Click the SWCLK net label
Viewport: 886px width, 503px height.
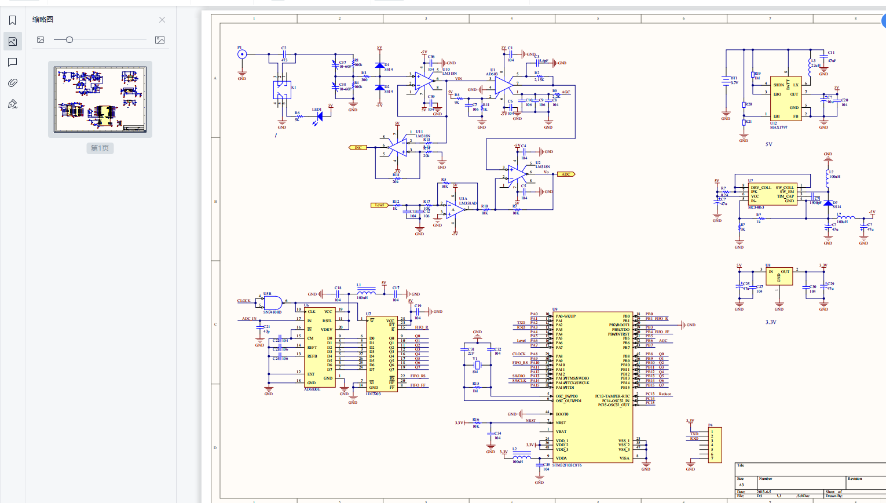pos(519,381)
